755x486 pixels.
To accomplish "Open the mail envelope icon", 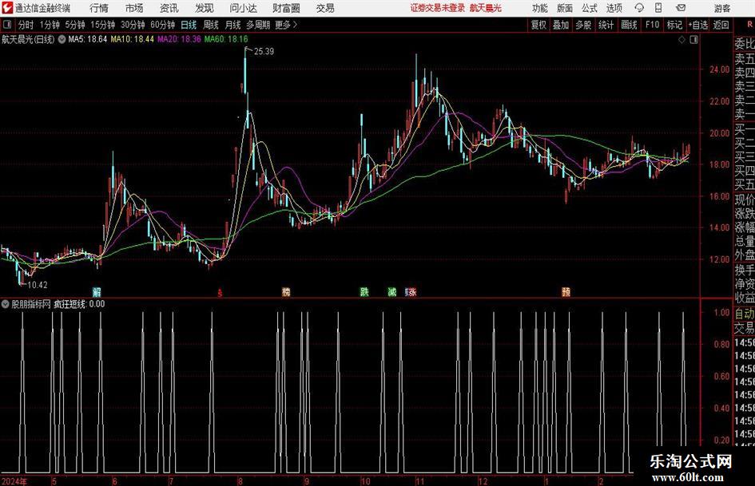I will [681, 8].
